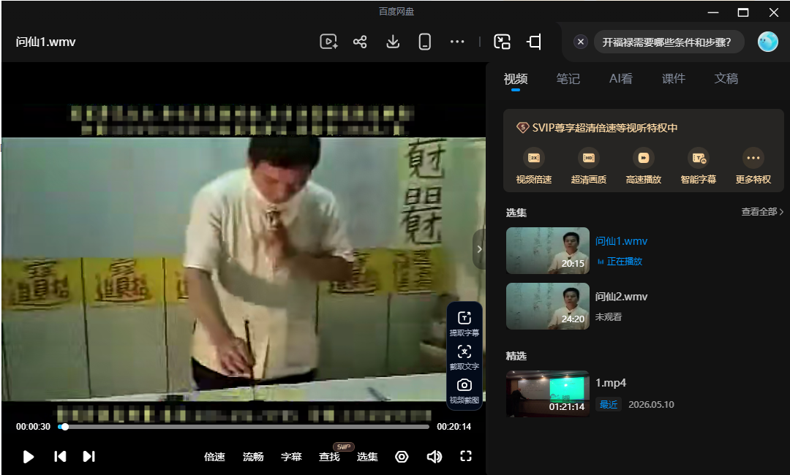Viewport: 790px width, 475px height.
Task: Click the SVIP尊享超清倍速等视听特权中 banner text
Action: click(x=605, y=128)
